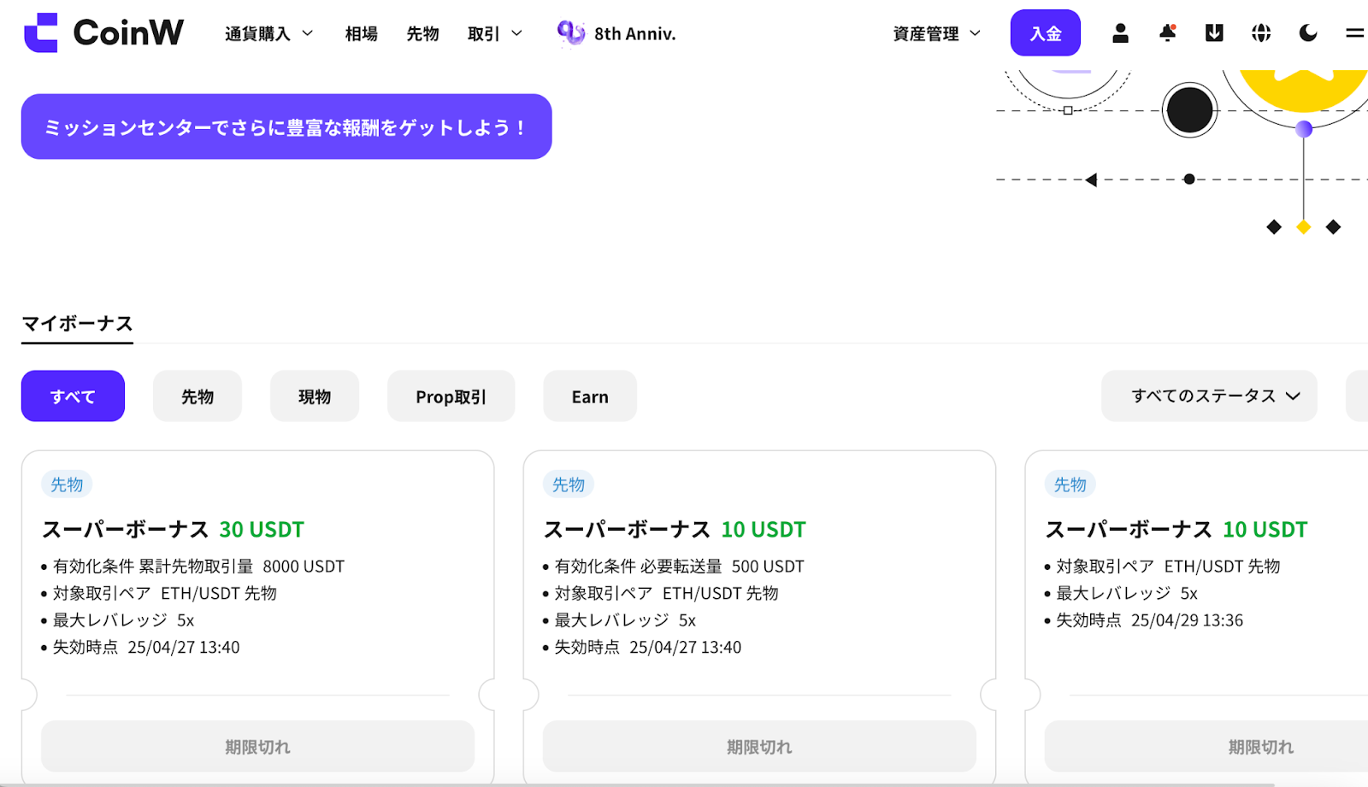Click the ミッションセンター banner button
Image resolution: width=1368 pixels, height=787 pixels.
tap(286, 126)
